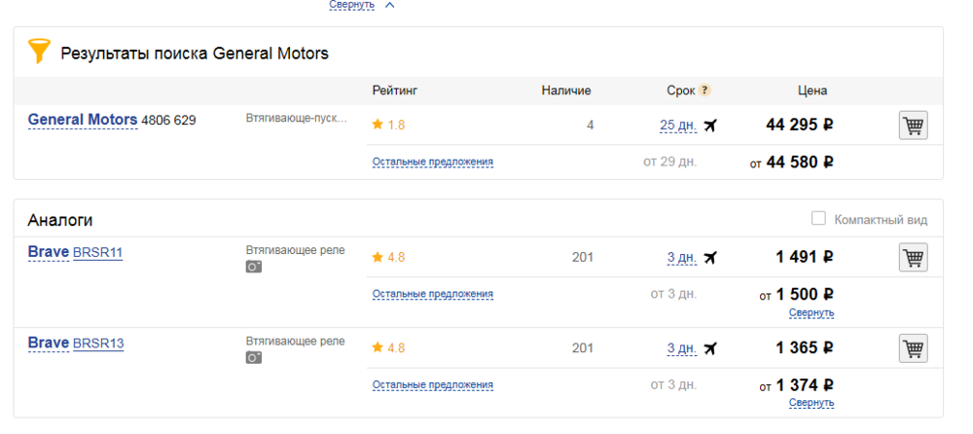Image resolution: width=973 pixels, height=434 pixels.
Task: Click the price от 1 374 ₽
Action: pyautogui.click(x=797, y=385)
